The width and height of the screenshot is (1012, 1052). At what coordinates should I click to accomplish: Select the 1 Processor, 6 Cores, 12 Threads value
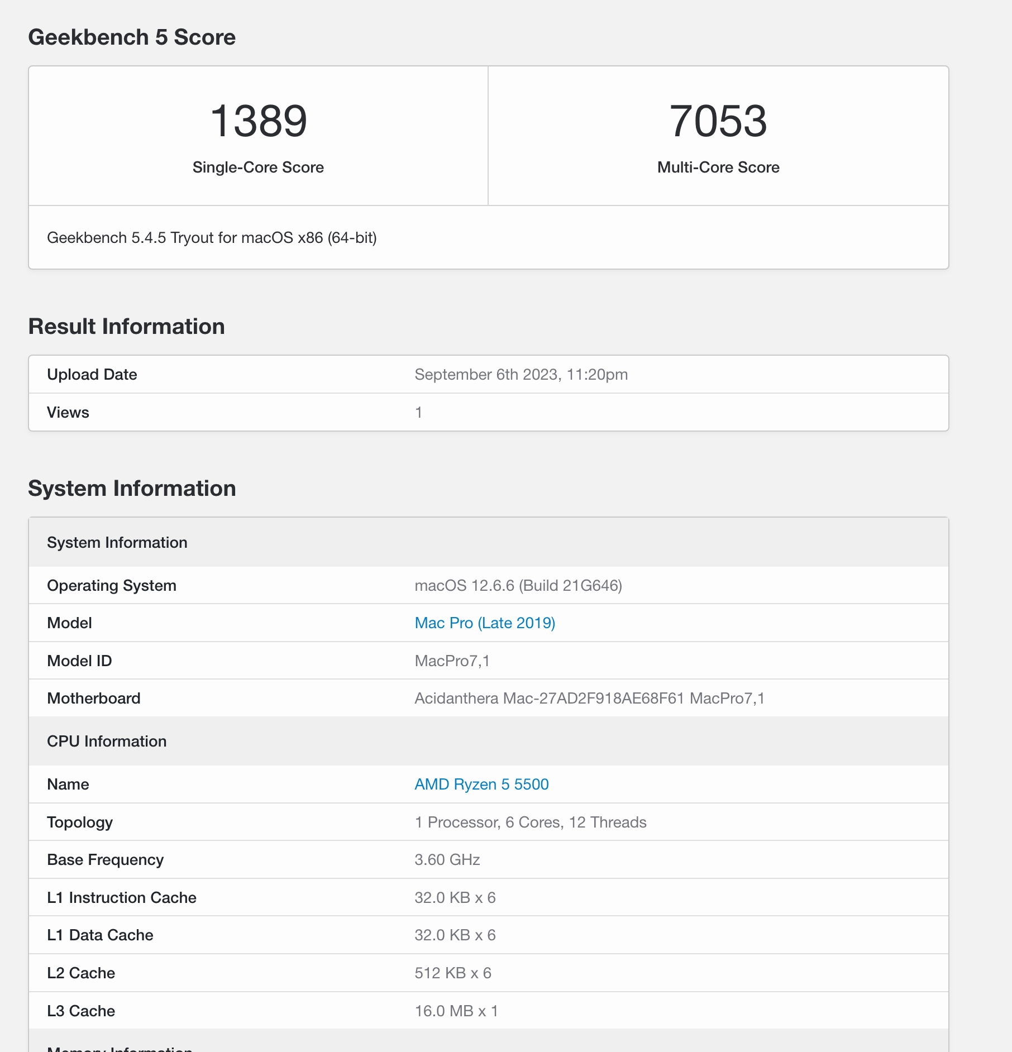[x=531, y=822]
